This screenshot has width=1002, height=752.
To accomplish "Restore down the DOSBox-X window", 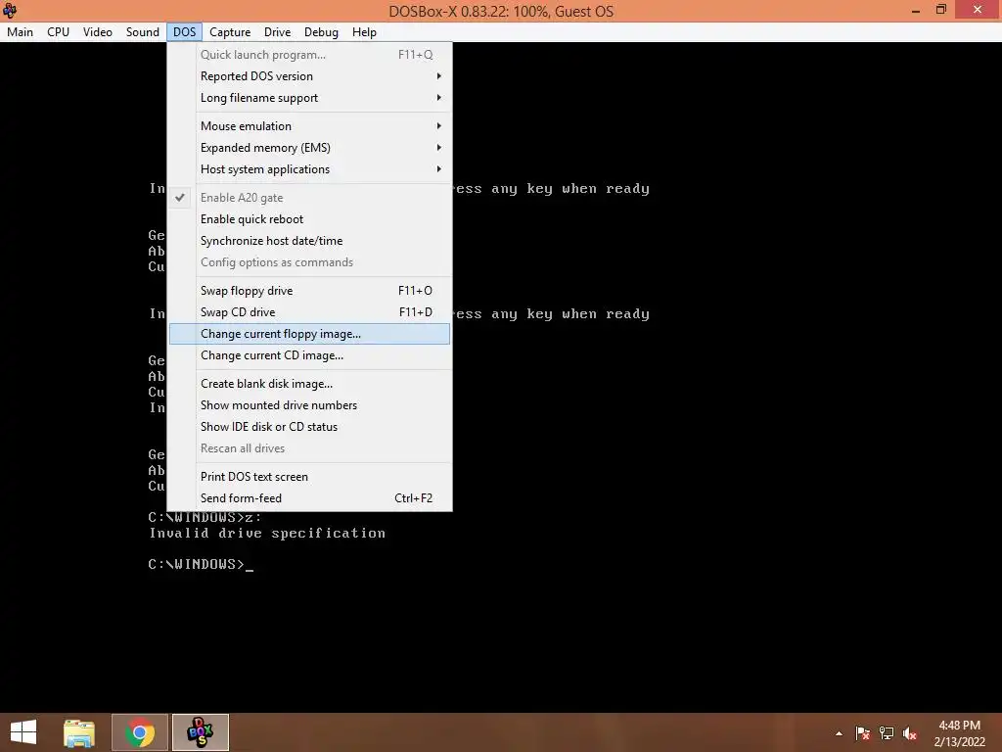I will 940,10.
